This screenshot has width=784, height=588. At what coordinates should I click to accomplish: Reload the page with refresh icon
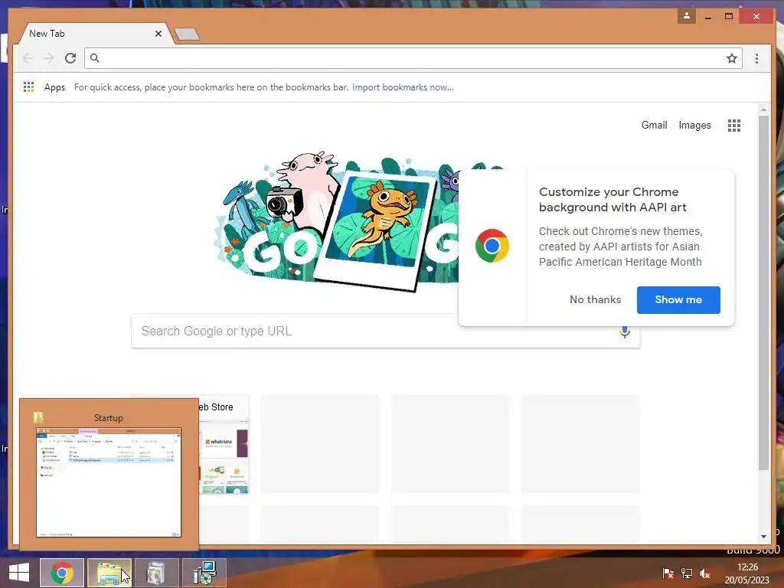tap(70, 58)
